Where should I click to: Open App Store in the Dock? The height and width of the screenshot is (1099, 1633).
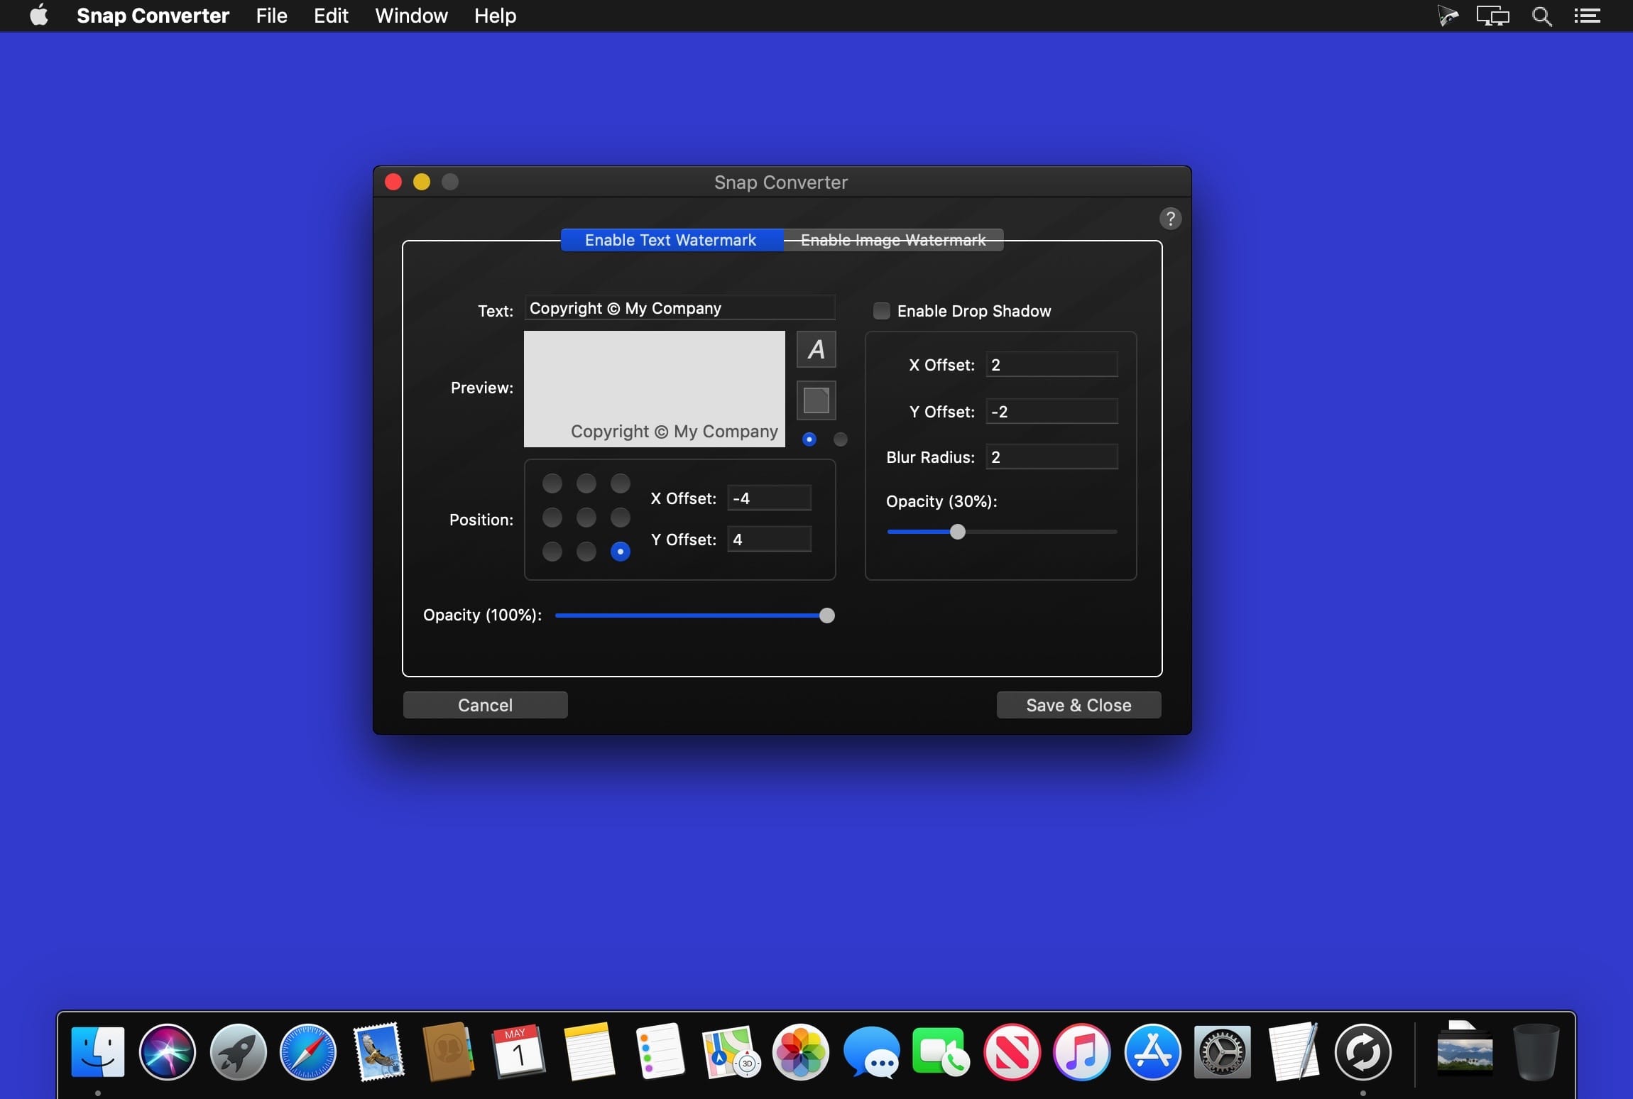coord(1152,1052)
